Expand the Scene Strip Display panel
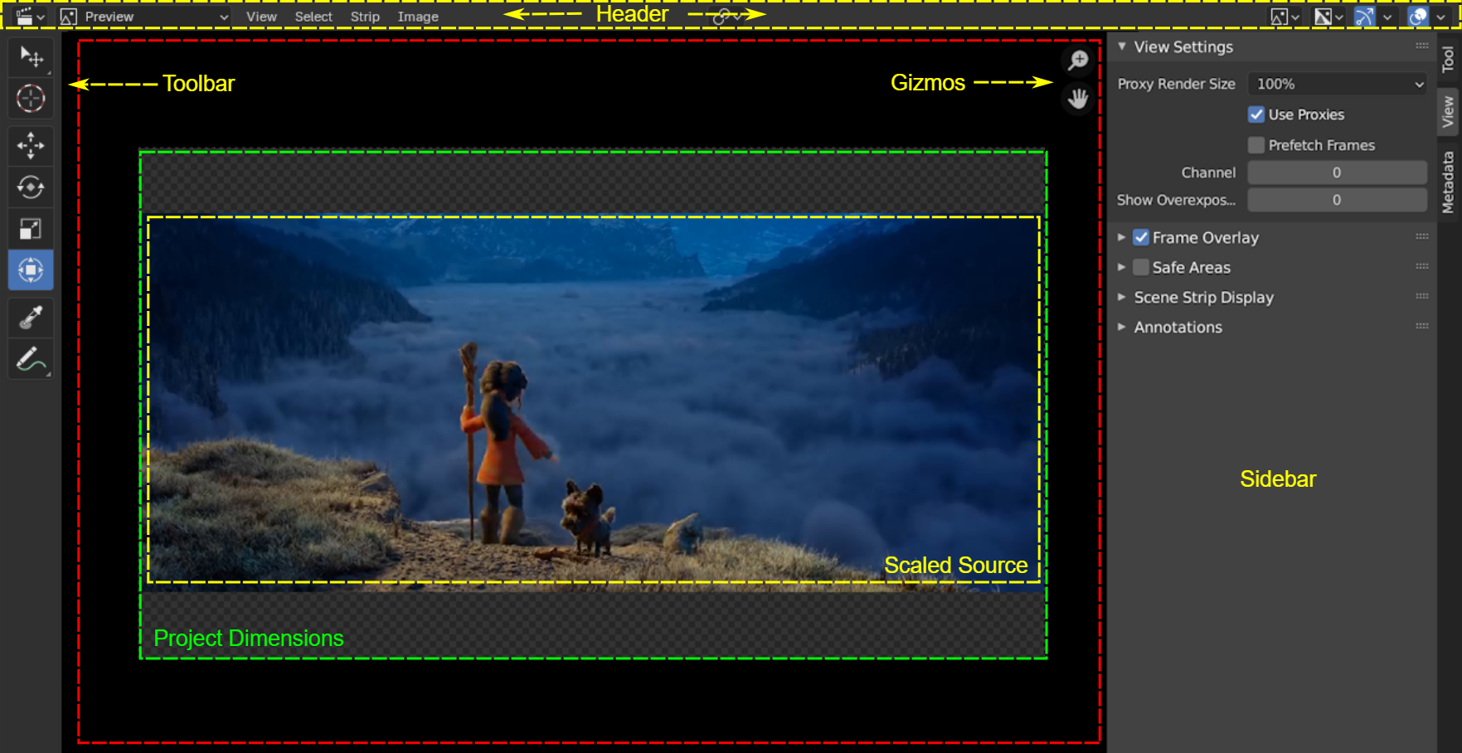Screen dimensions: 1462x753 coord(1202,297)
